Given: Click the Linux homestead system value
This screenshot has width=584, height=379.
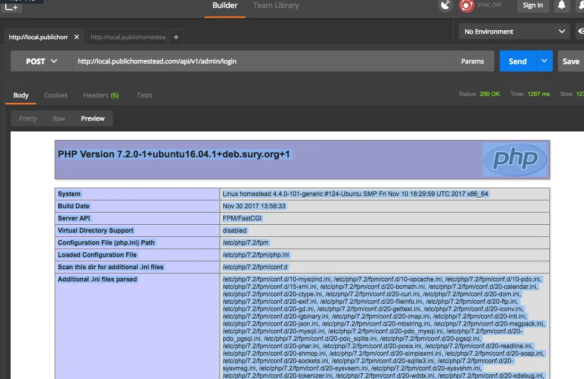Looking at the screenshot, I should click(x=355, y=193).
